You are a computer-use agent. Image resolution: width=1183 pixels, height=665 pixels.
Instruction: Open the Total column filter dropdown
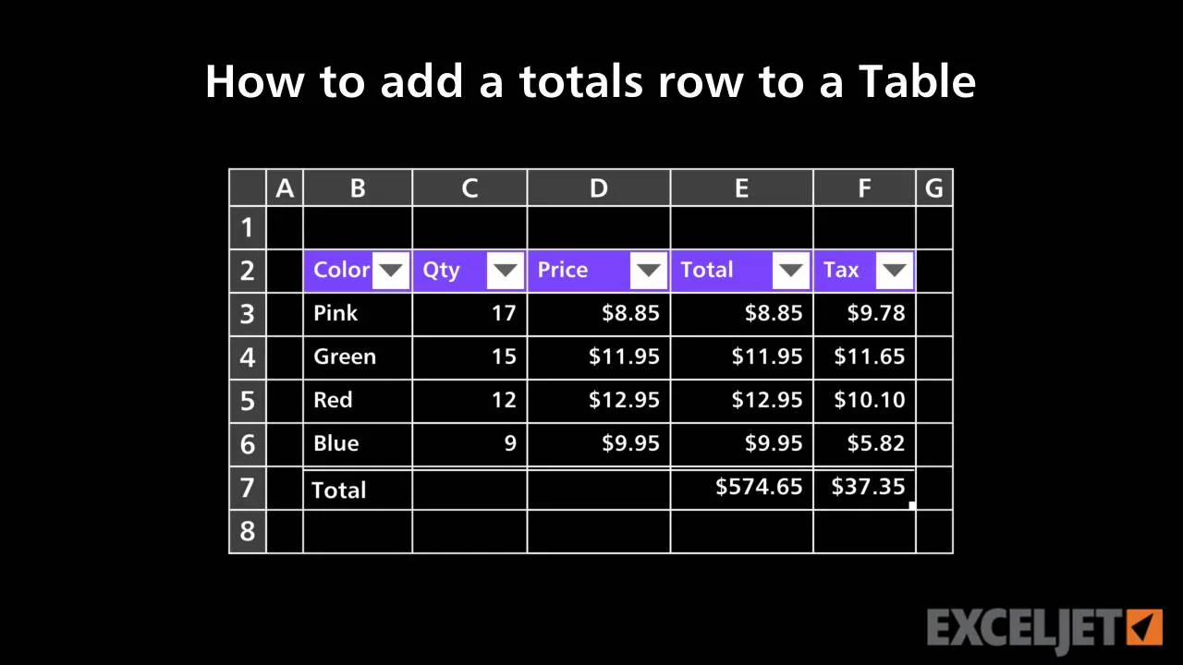[x=791, y=271]
